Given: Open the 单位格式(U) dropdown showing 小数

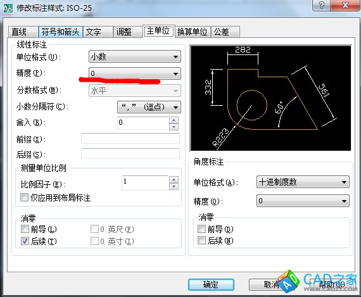Looking at the screenshot, I should pyautogui.click(x=135, y=56).
